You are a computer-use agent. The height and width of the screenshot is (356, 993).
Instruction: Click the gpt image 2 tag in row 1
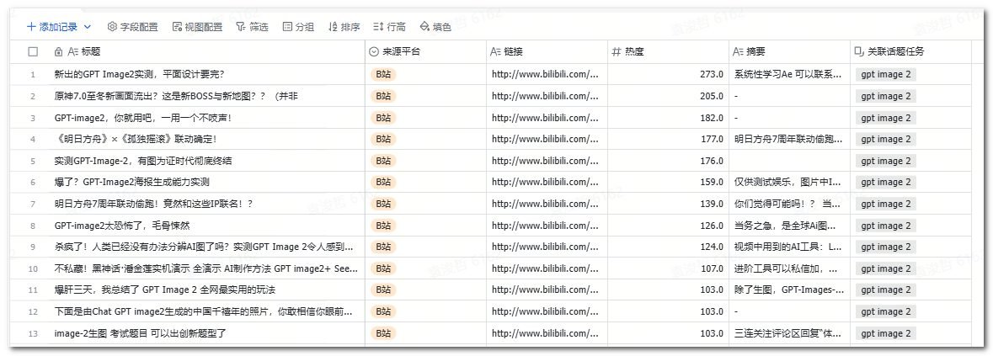(x=886, y=75)
